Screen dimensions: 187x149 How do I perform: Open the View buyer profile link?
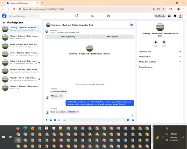pyautogui.click(x=98, y=84)
